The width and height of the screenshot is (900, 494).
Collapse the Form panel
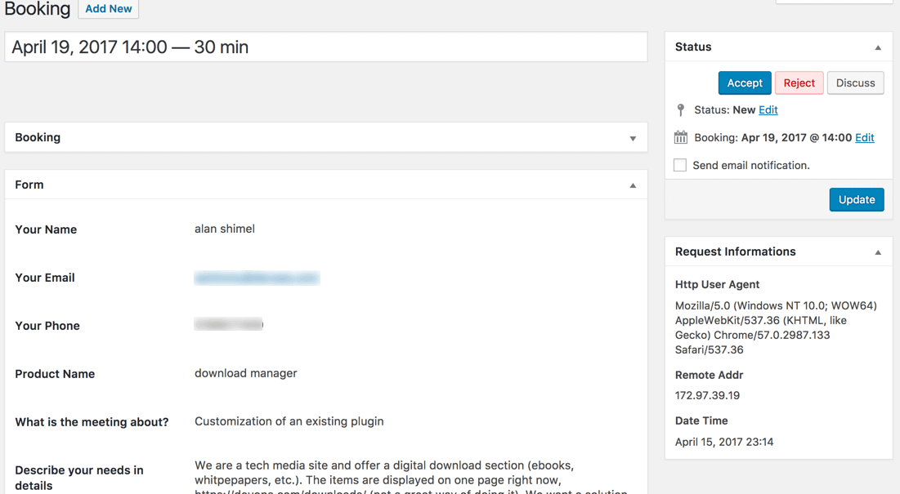pyautogui.click(x=633, y=185)
